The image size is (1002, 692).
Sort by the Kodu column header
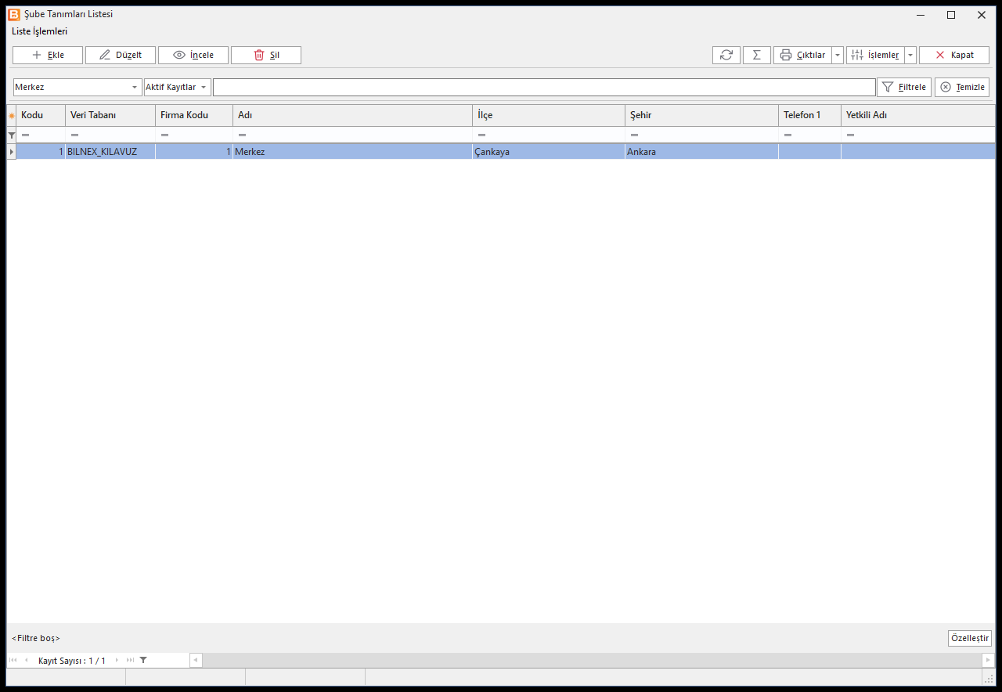pyautogui.click(x=41, y=116)
